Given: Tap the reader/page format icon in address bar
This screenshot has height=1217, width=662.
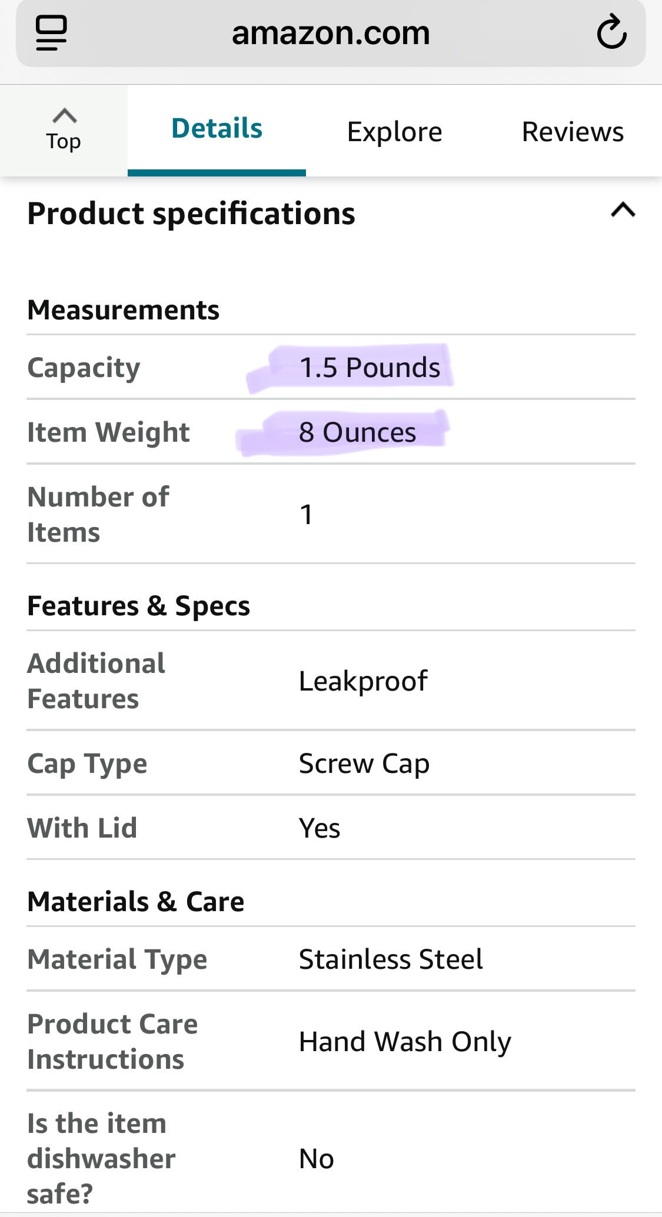Looking at the screenshot, I should point(52,33).
